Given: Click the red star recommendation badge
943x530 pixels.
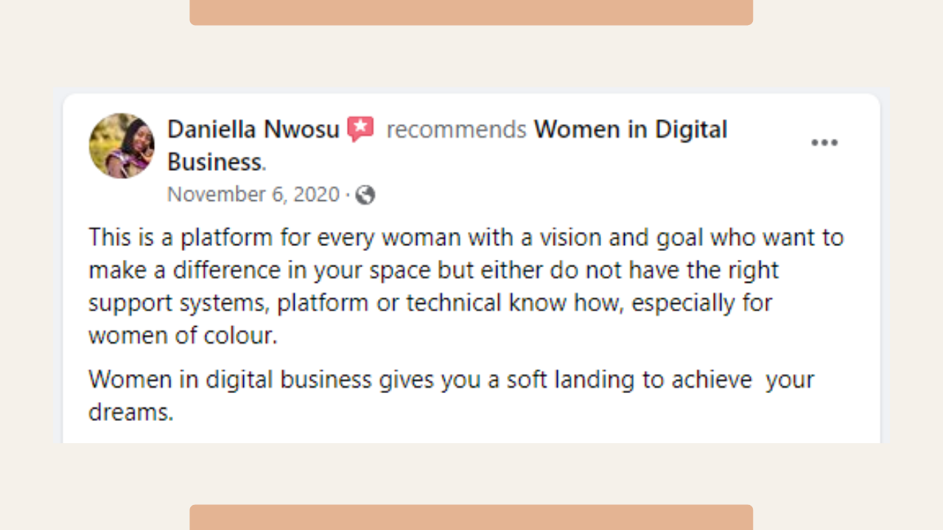Looking at the screenshot, I should [x=360, y=130].
